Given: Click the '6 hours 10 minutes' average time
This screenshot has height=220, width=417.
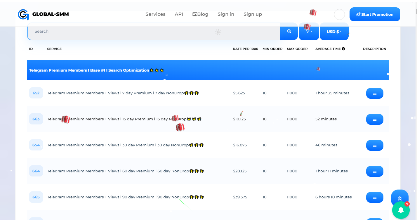Looking at the screenshot, I should (x=333, y=197).
